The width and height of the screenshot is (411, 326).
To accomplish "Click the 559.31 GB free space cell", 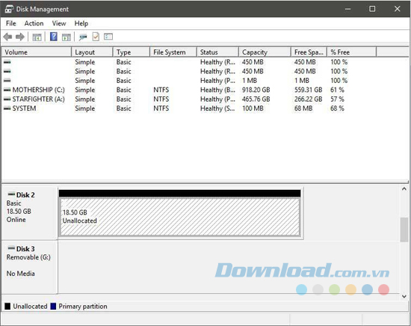I will click(308, 90).
